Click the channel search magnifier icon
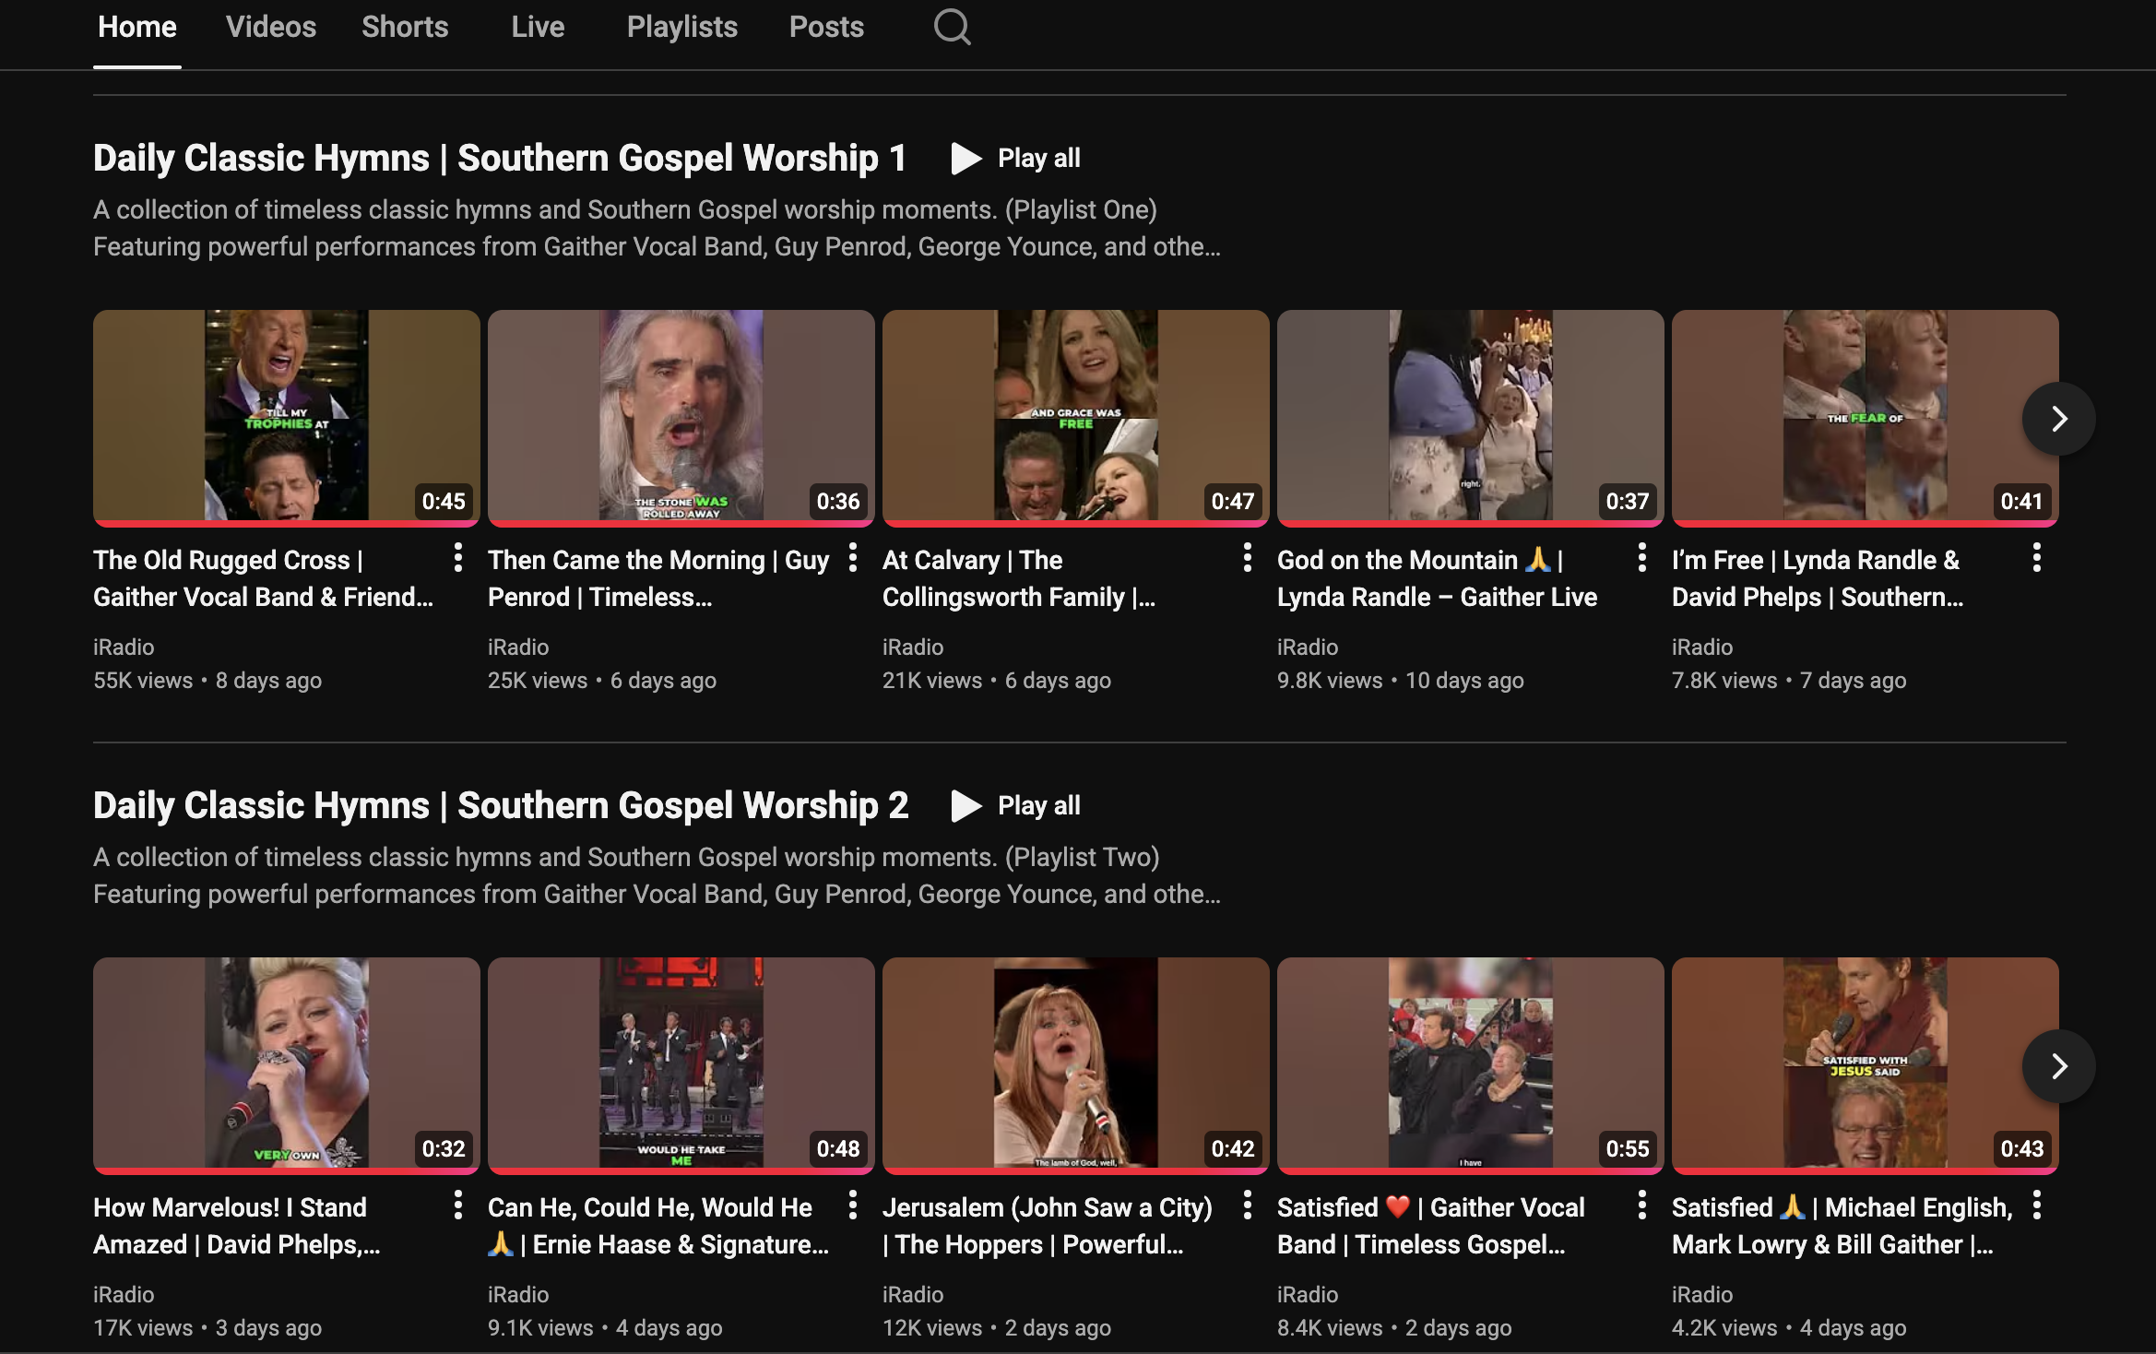The width and height of the screenshot is (2156, 1354). tap(952, 27)
